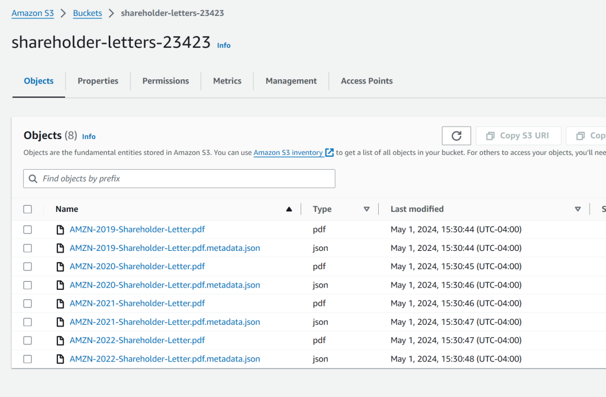Click the refresh objects icon
Viewport: 606px width, 397px height.
click(456, 135)
